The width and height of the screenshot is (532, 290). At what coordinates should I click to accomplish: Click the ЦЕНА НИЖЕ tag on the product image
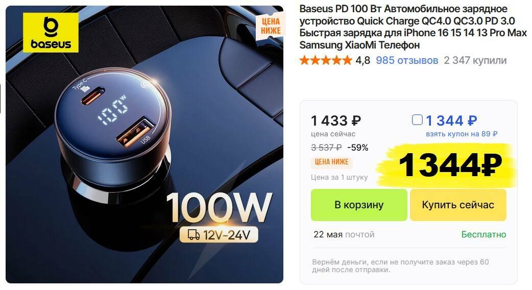click(271, 26)
